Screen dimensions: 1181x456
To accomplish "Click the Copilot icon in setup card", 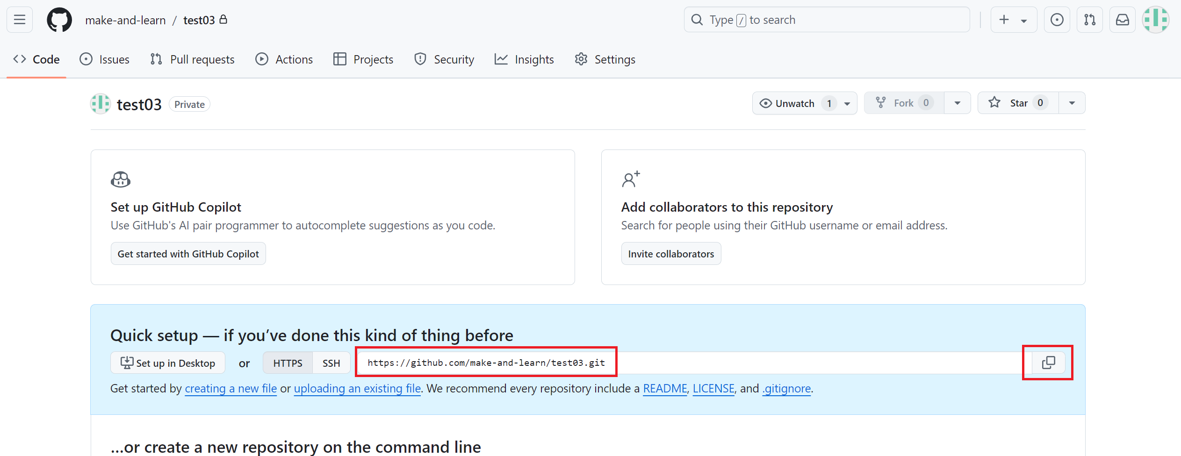I will 121,179.
